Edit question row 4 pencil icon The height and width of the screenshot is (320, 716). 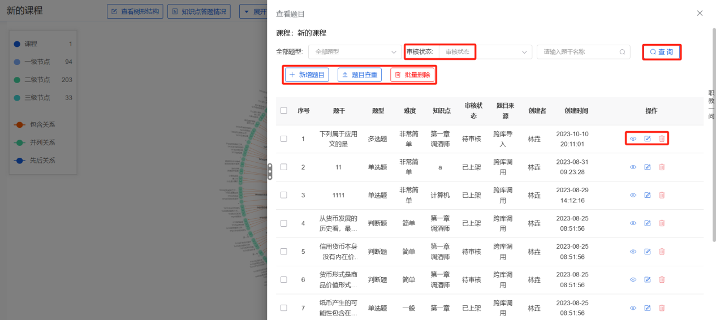pos(648,223)
